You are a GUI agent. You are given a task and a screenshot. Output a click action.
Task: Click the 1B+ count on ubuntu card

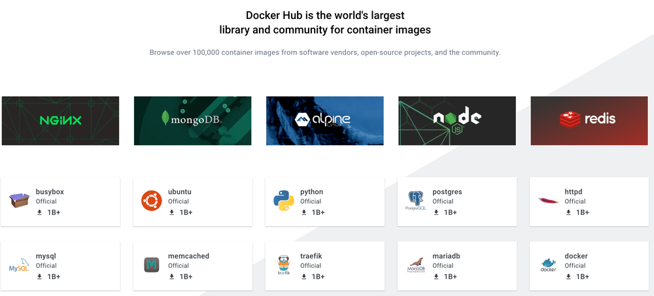(186, 212)
